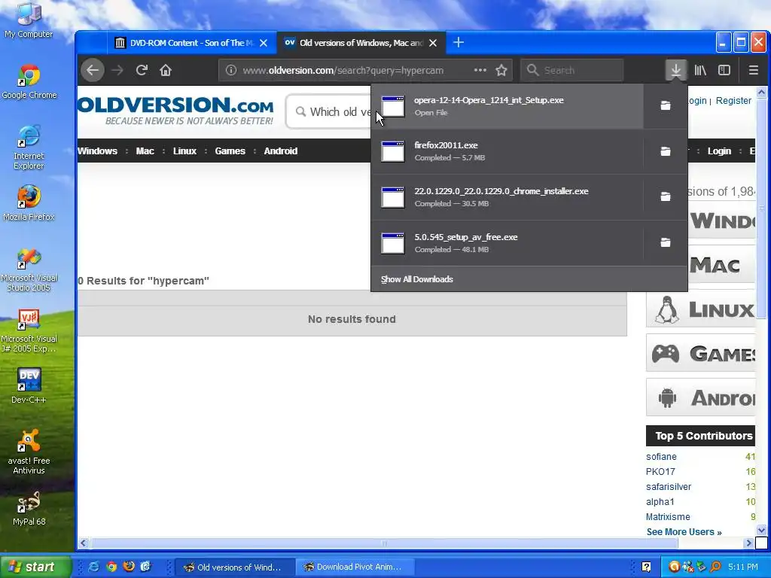771x578 pixels.
Task: Select Google Chrome desktop icon
Action: (29, 81)
